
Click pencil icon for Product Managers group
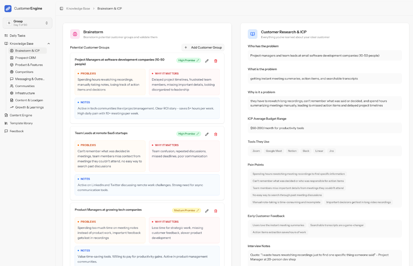pos(207,211)
